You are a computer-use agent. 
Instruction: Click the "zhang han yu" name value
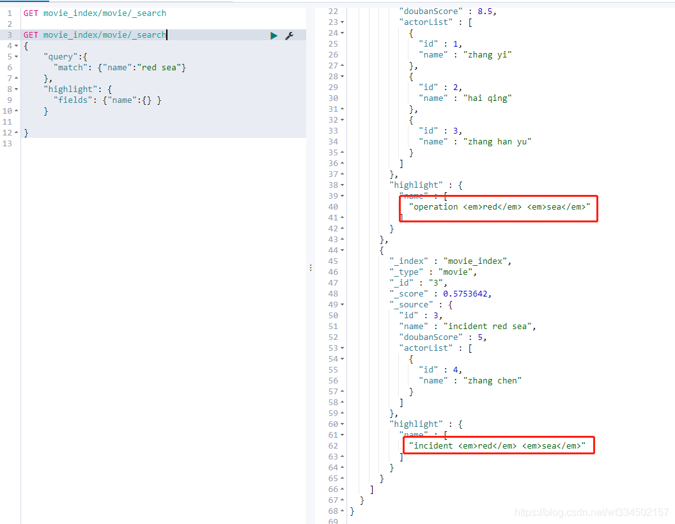pyautogui.click(x=497, y=141)
